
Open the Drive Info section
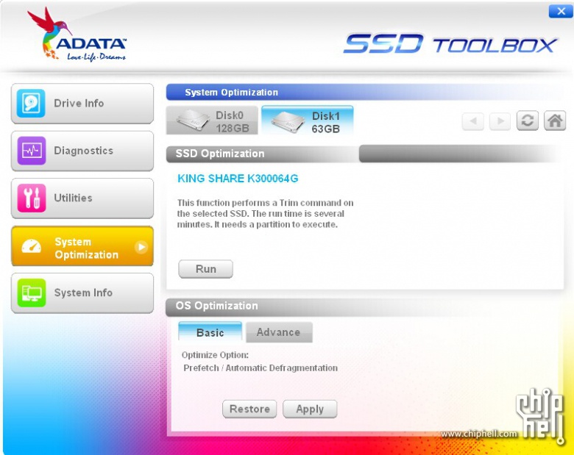click(82, 104)
